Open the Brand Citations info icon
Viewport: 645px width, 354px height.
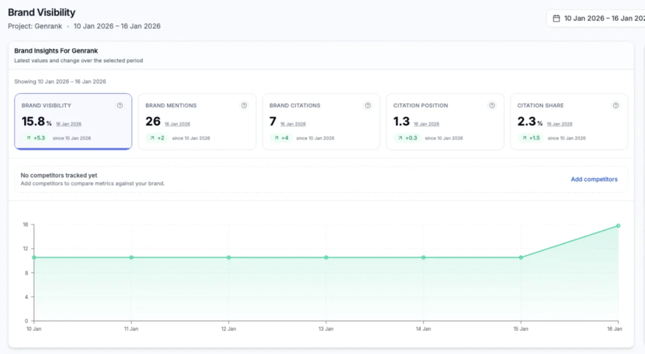[x=368, y=106]
